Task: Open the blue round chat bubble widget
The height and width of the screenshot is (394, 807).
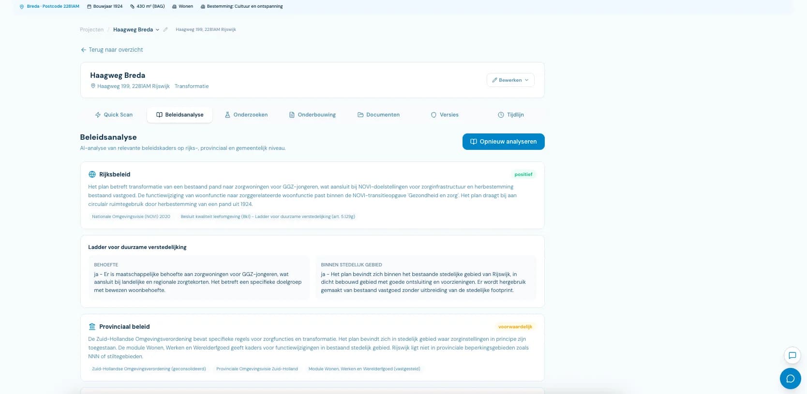Action: point(791,379)
